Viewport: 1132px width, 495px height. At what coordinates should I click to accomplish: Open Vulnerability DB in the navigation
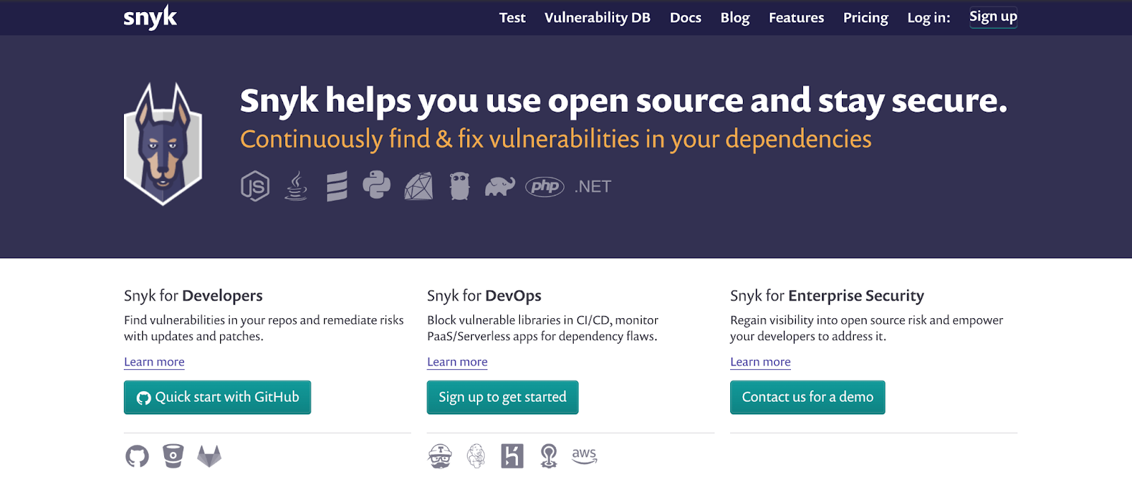597,18
